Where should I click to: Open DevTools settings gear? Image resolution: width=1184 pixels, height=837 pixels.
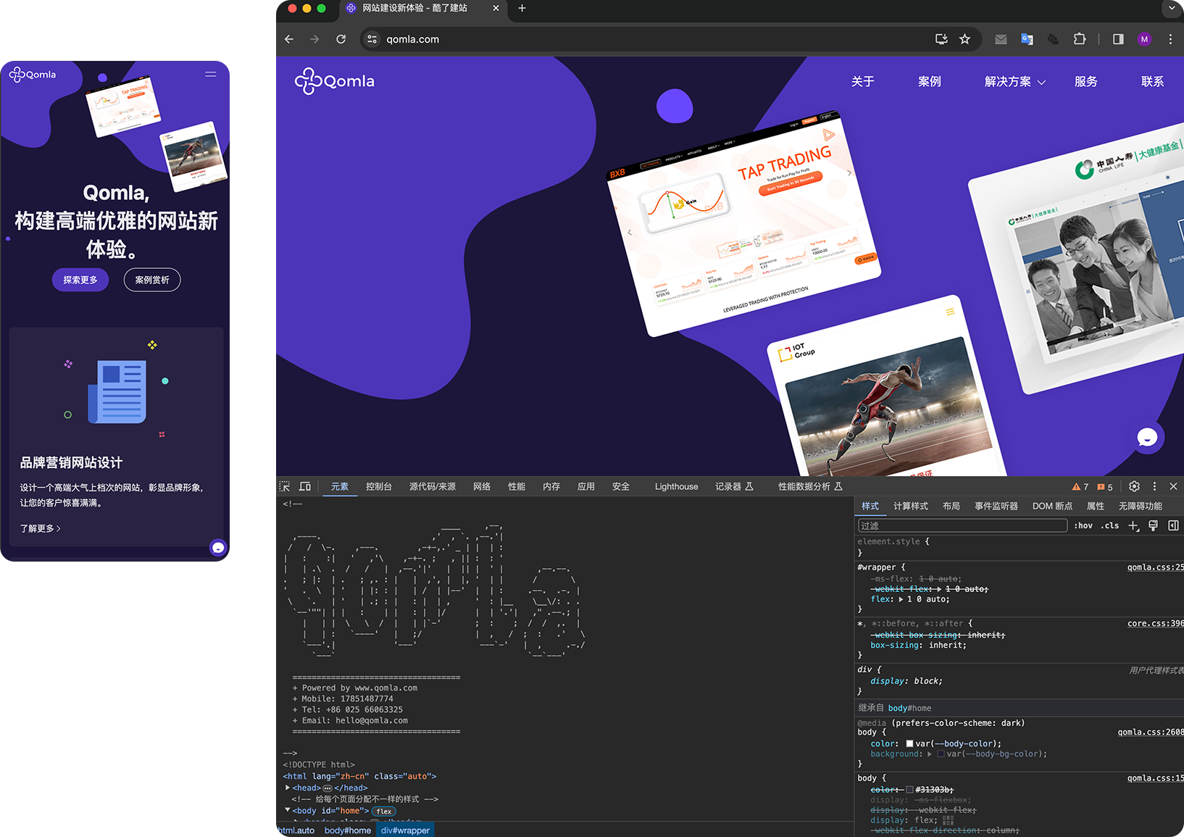coord(1134,486)
